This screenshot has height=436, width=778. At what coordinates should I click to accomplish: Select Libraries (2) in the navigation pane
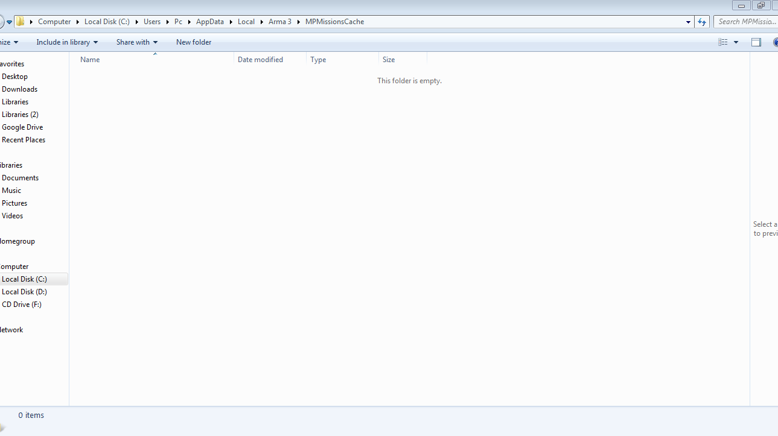(20, 115)
